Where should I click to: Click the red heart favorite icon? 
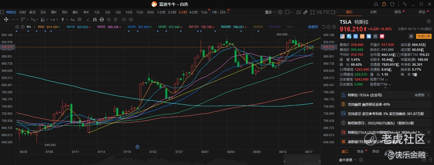[x=382, y=36]
